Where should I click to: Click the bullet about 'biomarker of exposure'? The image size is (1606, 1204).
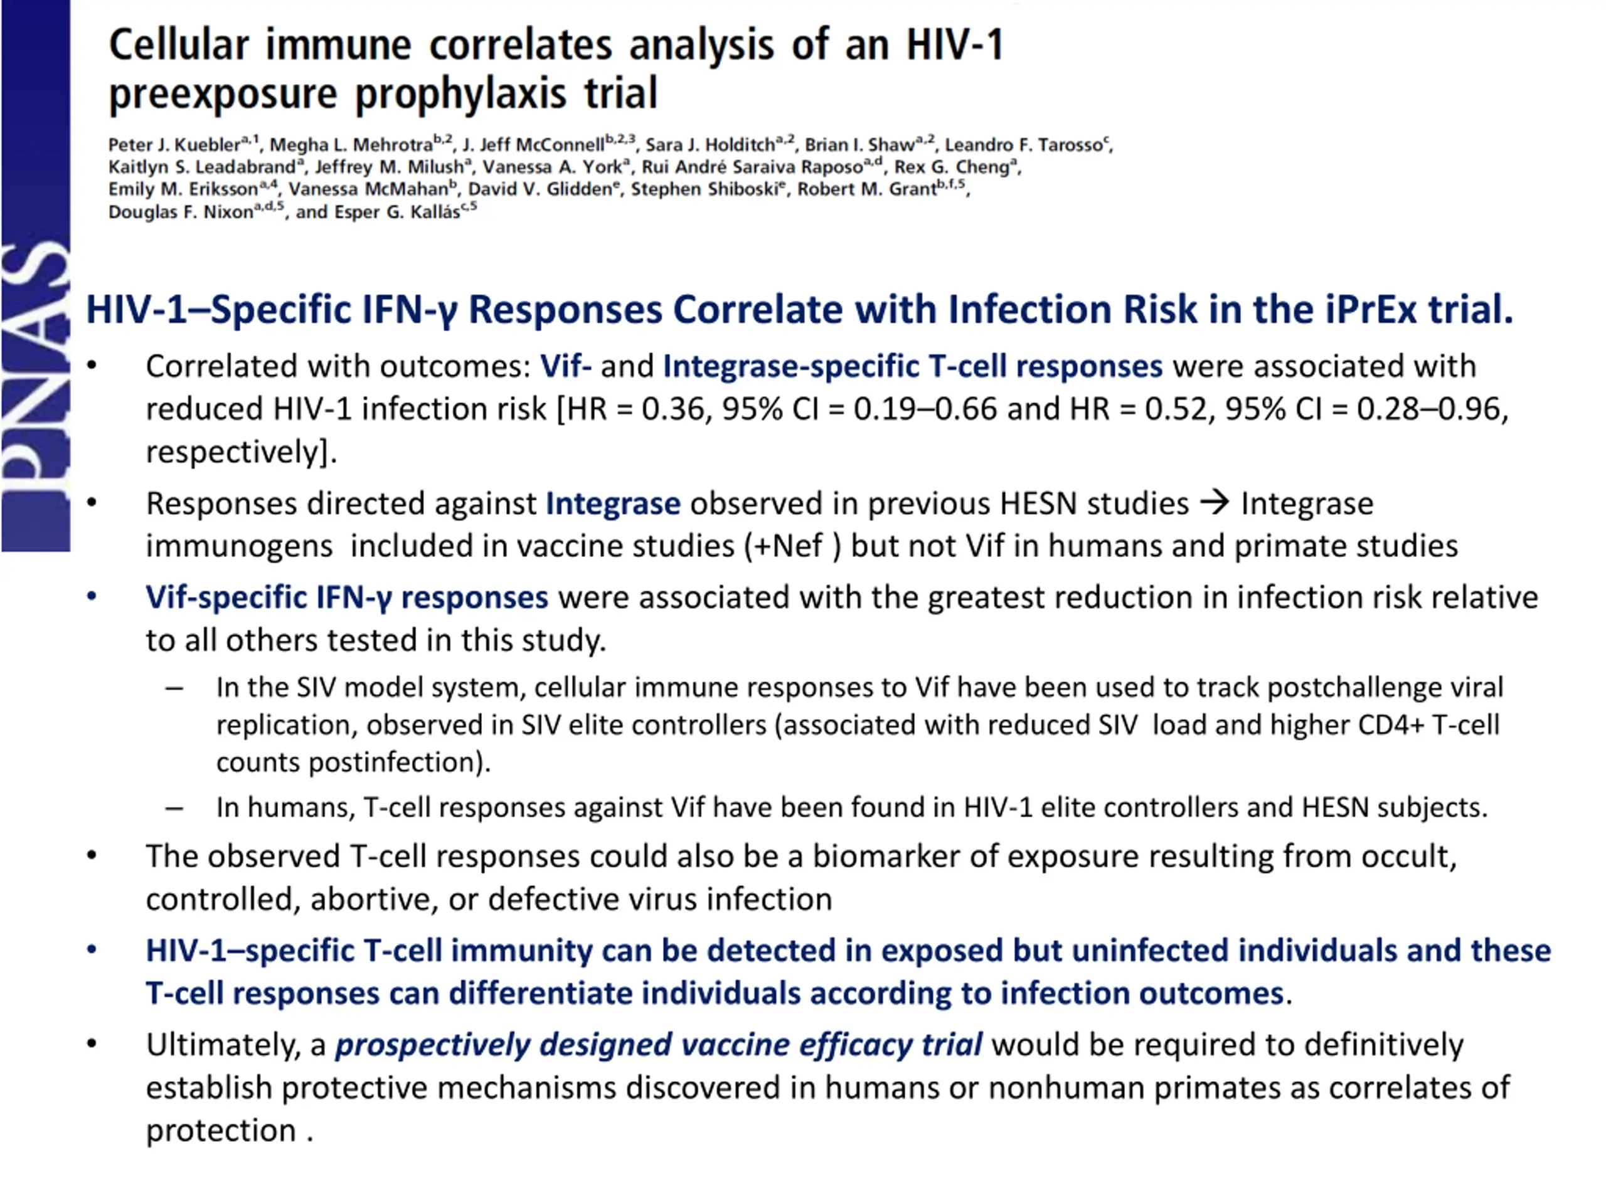click(x=801, y=877)
